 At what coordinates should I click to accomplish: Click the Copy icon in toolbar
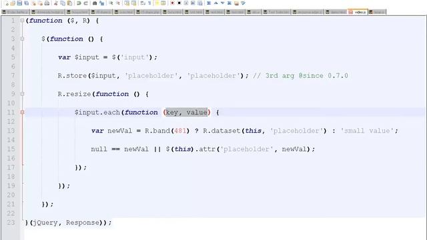click(63, 3)
